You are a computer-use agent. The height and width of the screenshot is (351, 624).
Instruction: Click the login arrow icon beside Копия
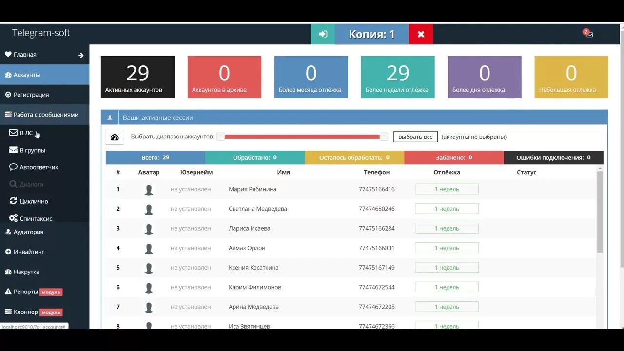click(x=323, y=34)
